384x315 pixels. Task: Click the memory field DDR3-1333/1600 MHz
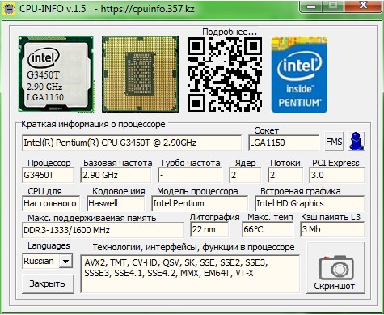(x=103, y=230)
